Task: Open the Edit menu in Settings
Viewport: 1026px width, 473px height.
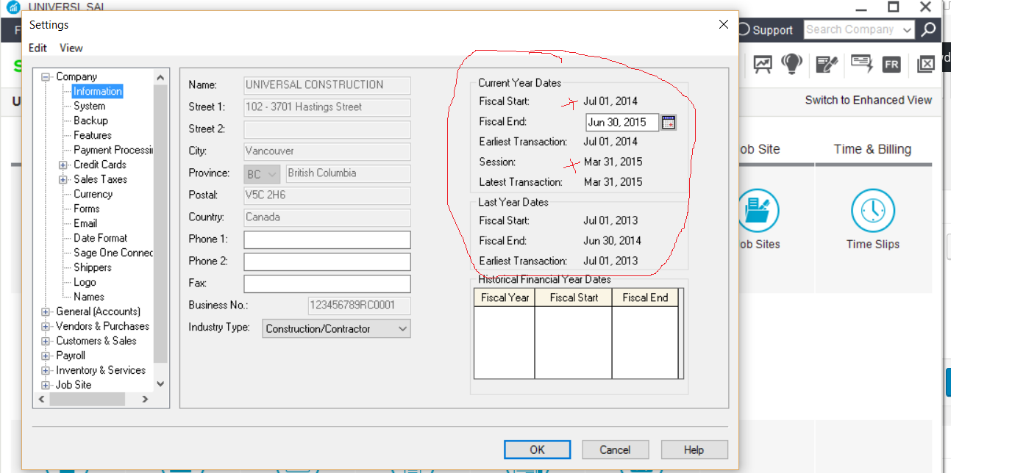Action: pos(38,48)
